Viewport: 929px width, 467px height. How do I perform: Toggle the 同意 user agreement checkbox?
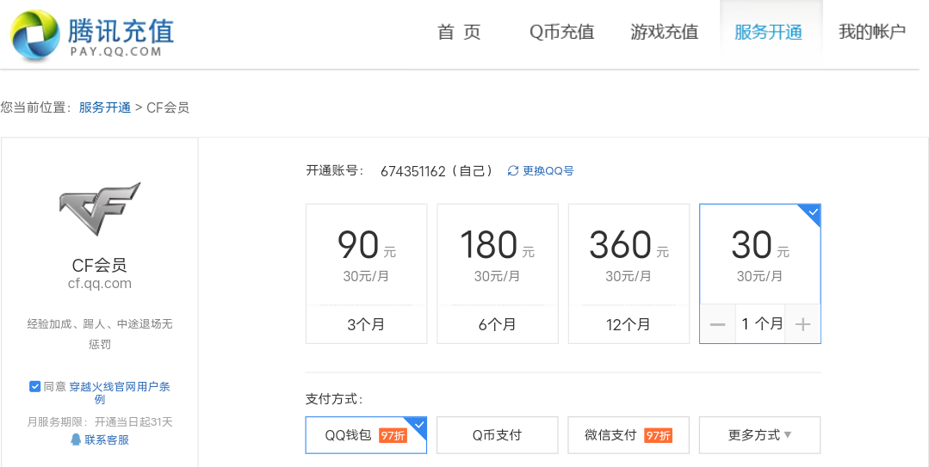[34, 386]
